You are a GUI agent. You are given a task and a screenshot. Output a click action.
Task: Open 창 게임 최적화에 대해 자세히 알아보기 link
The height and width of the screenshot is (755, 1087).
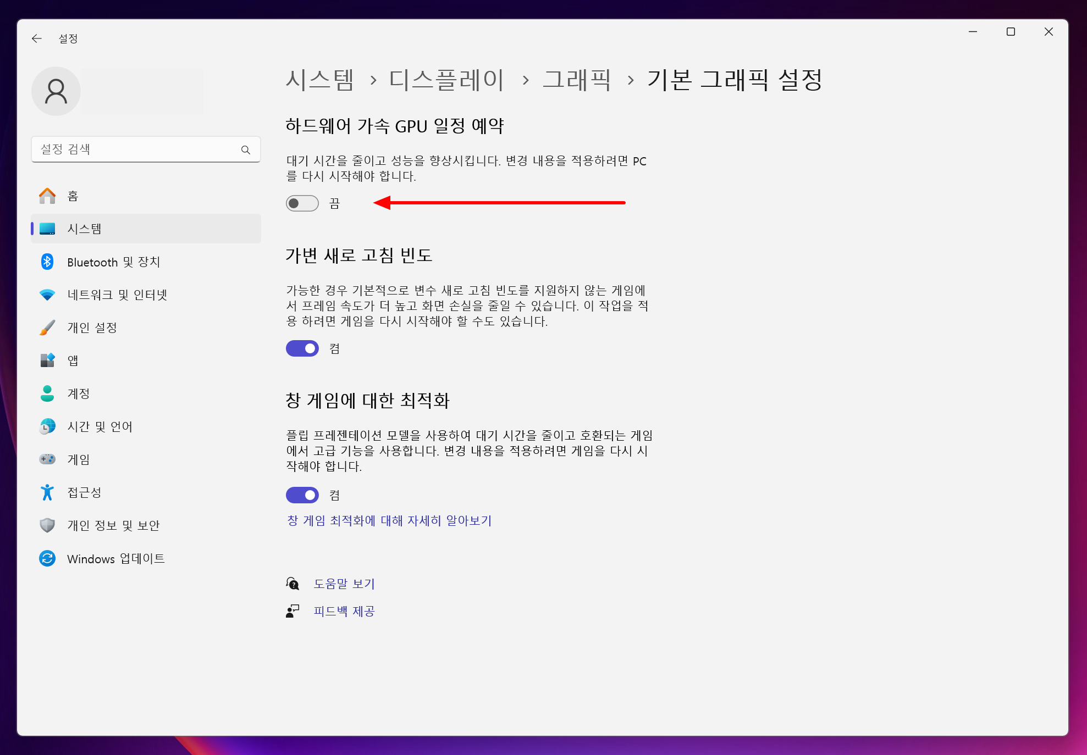389,520
